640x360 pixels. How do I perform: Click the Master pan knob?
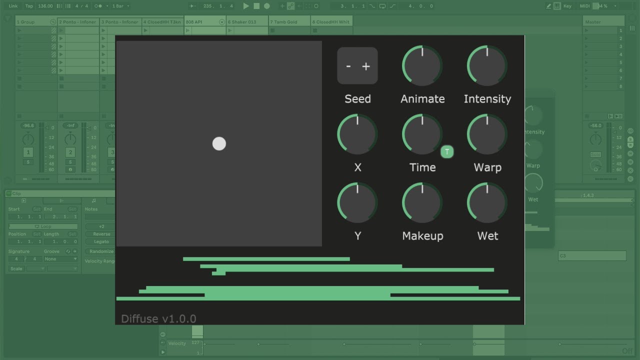click(x=595, y=138)
